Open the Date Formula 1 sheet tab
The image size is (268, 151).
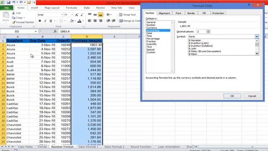[88, 147]
